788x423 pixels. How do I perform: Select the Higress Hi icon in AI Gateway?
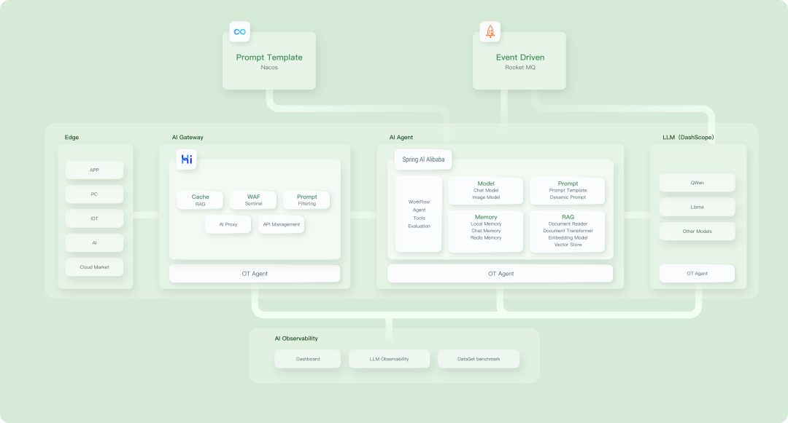[186, 159]
